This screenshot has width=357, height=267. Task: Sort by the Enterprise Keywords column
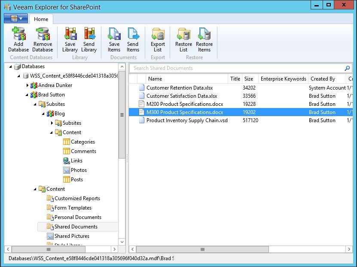pos(283,79)
